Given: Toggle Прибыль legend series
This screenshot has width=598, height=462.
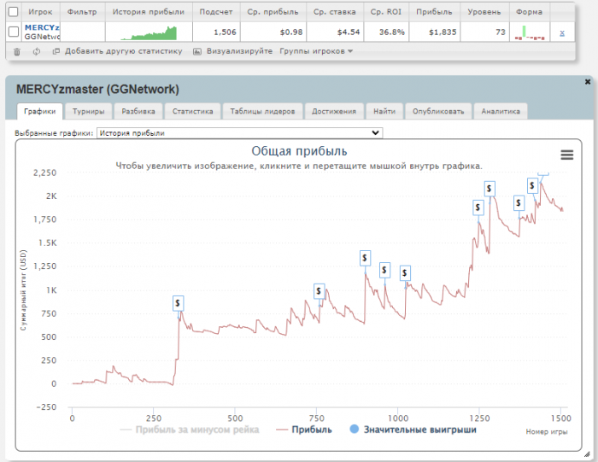Looking at the screenshot, I should [x=304, y=430].
